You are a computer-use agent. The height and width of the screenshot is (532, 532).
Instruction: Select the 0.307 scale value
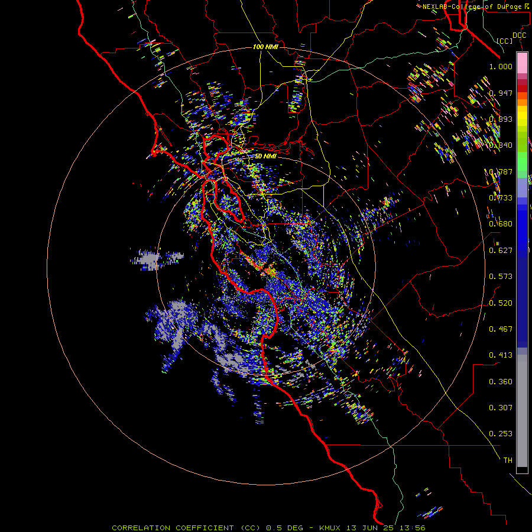click(x=501, y=408)
